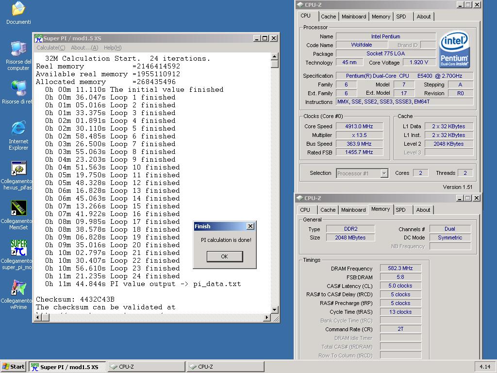Click Super PI horizontal scrollbar right arrow
Viewport: 497px width, 373px height.
tap(267, 317)
